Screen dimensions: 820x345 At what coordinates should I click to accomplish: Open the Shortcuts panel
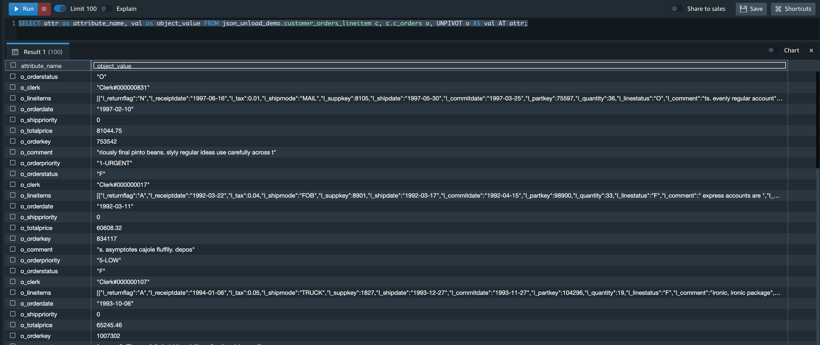[x=793, y=9]
